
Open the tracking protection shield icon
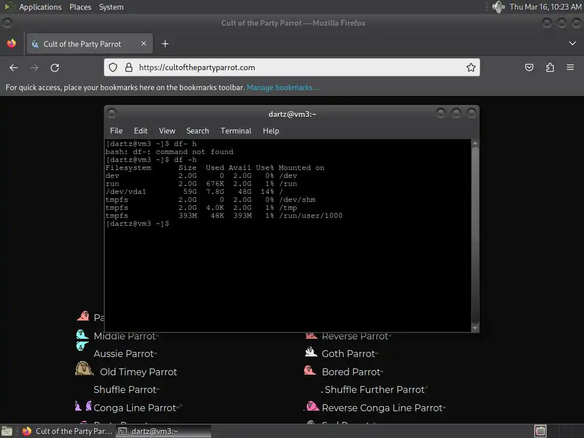113,67
